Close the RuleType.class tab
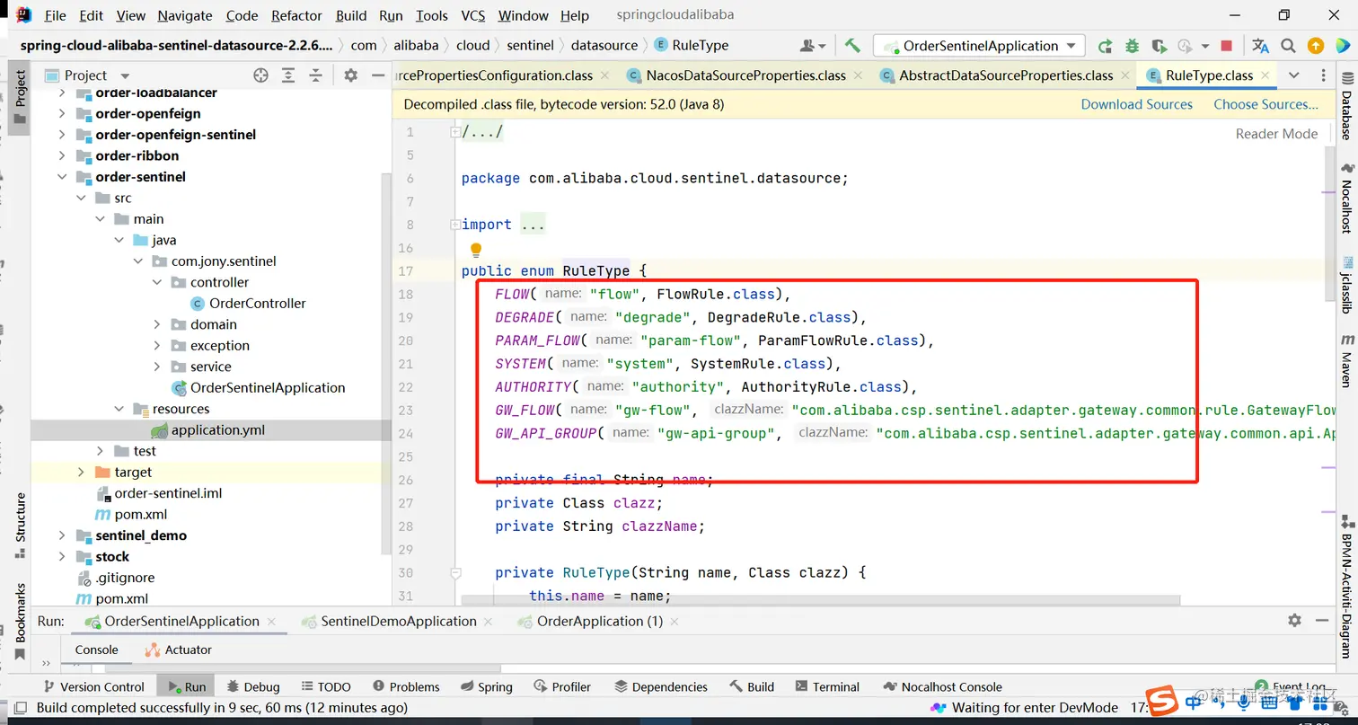Viewport: 1358px width, 725px height. [1265, 75]
